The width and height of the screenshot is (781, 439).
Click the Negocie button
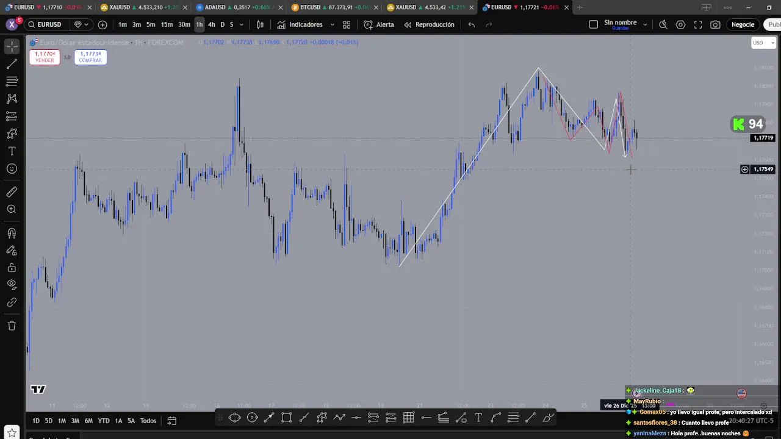coord(743,24)
